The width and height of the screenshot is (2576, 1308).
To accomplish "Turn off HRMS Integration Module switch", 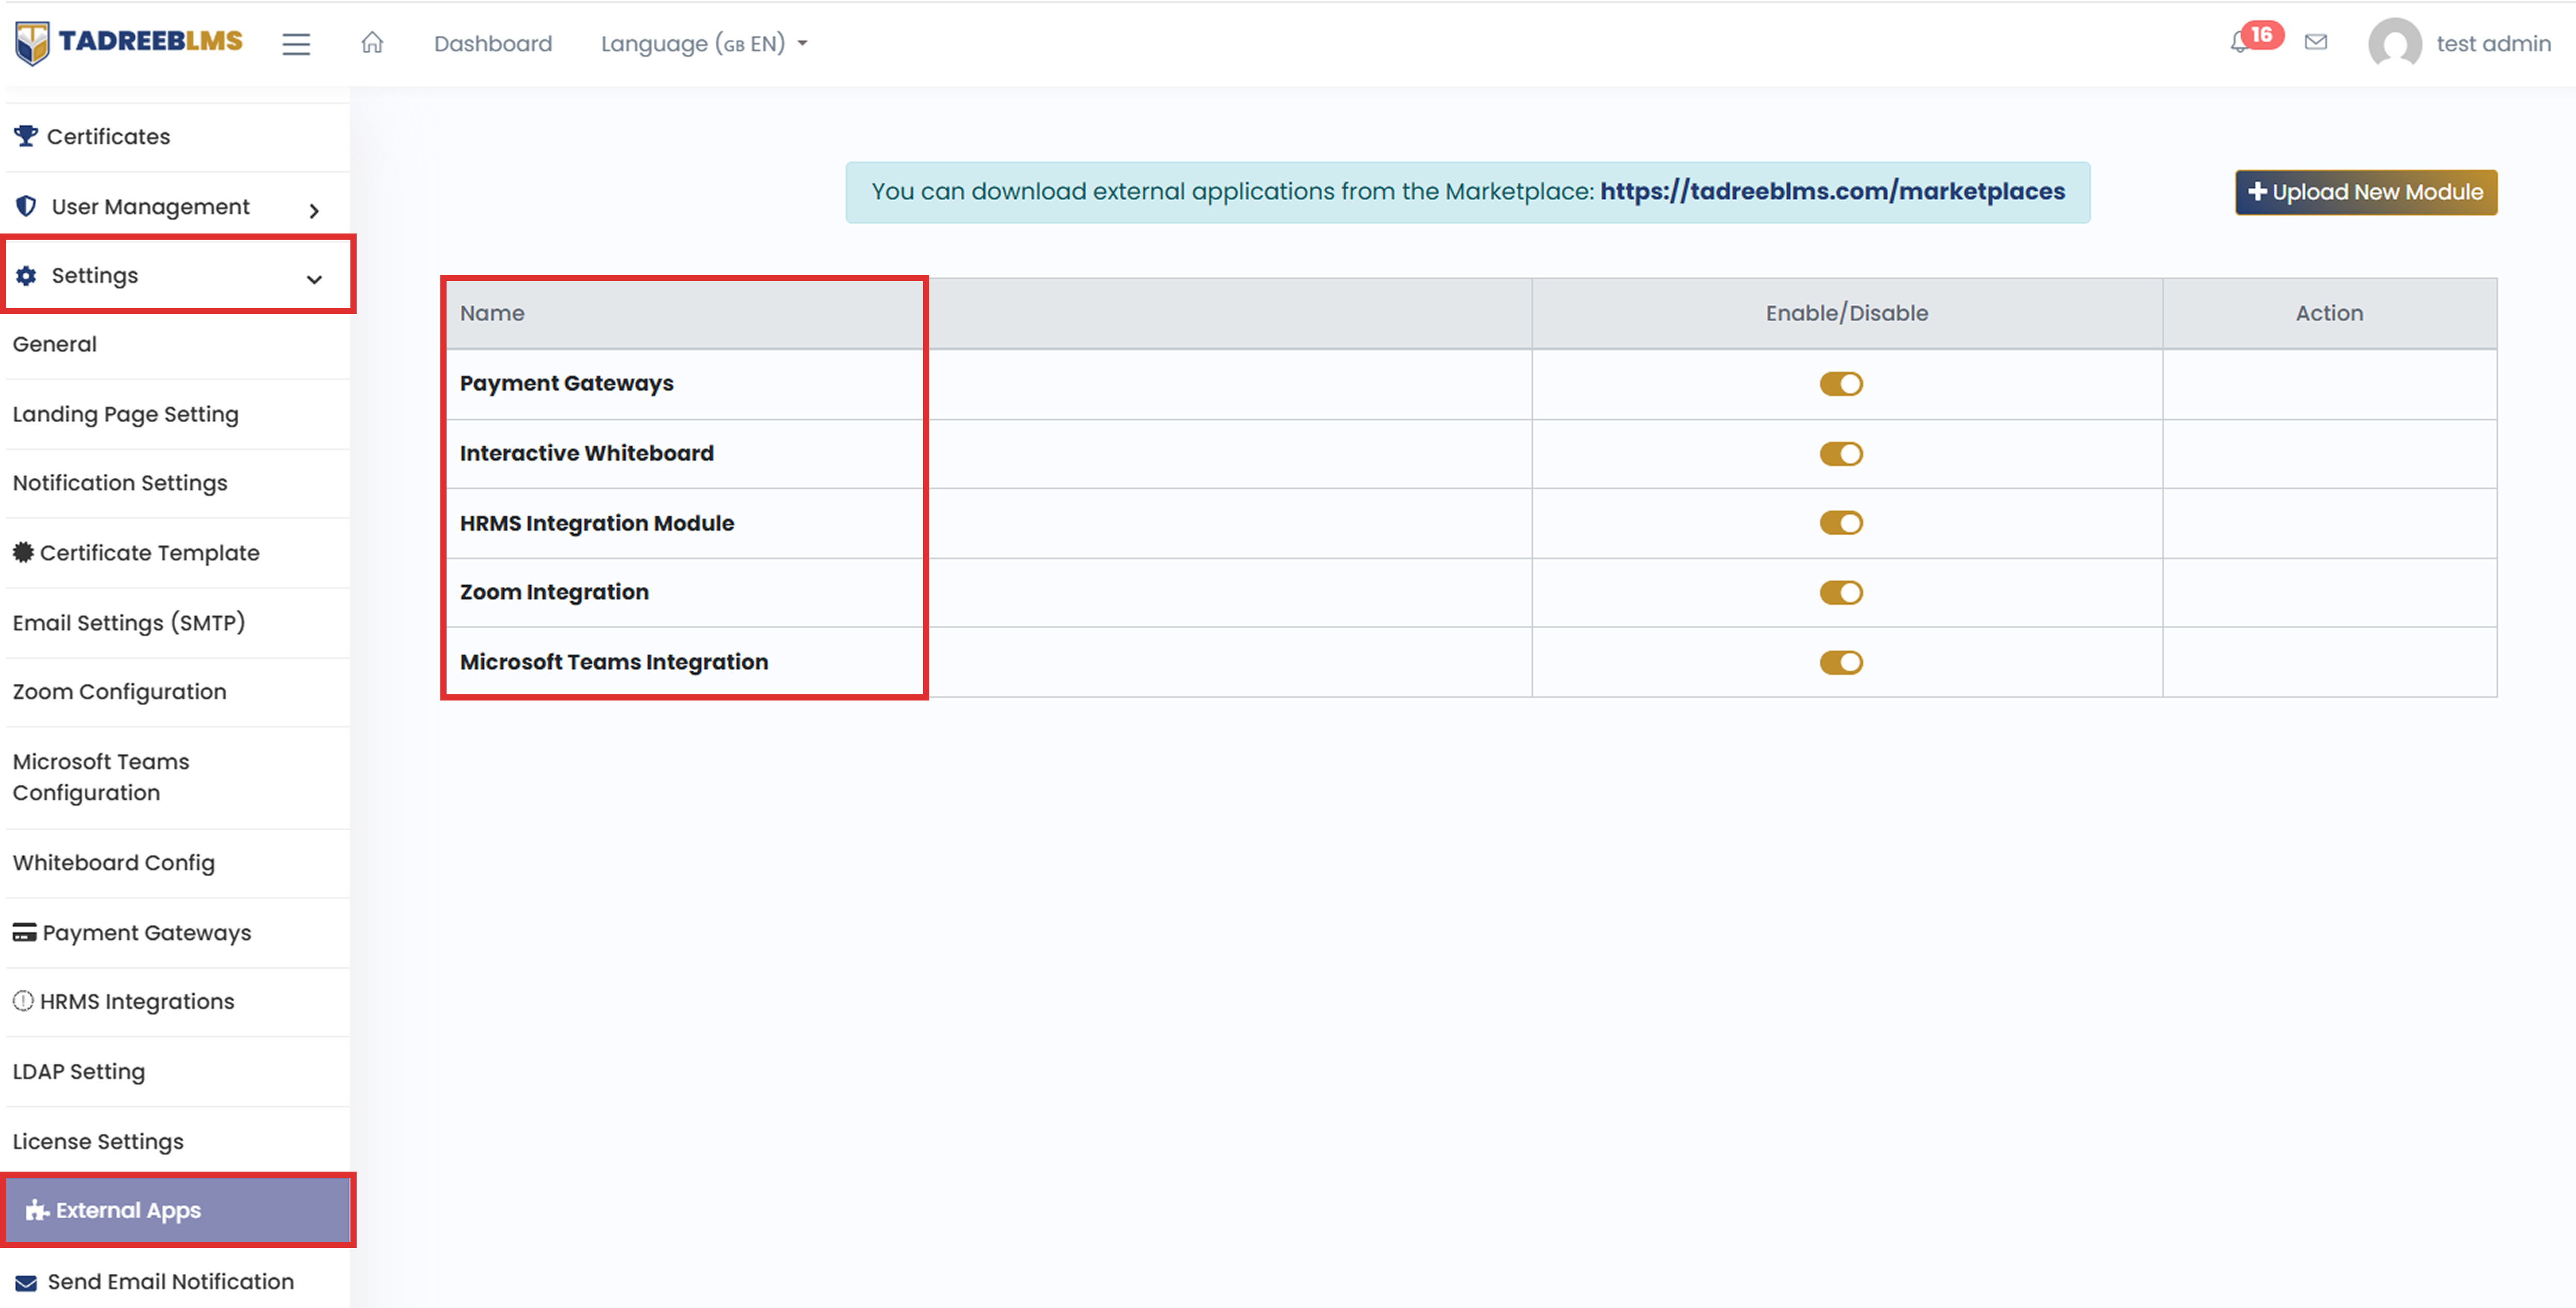I will [x=1841, y=523].
